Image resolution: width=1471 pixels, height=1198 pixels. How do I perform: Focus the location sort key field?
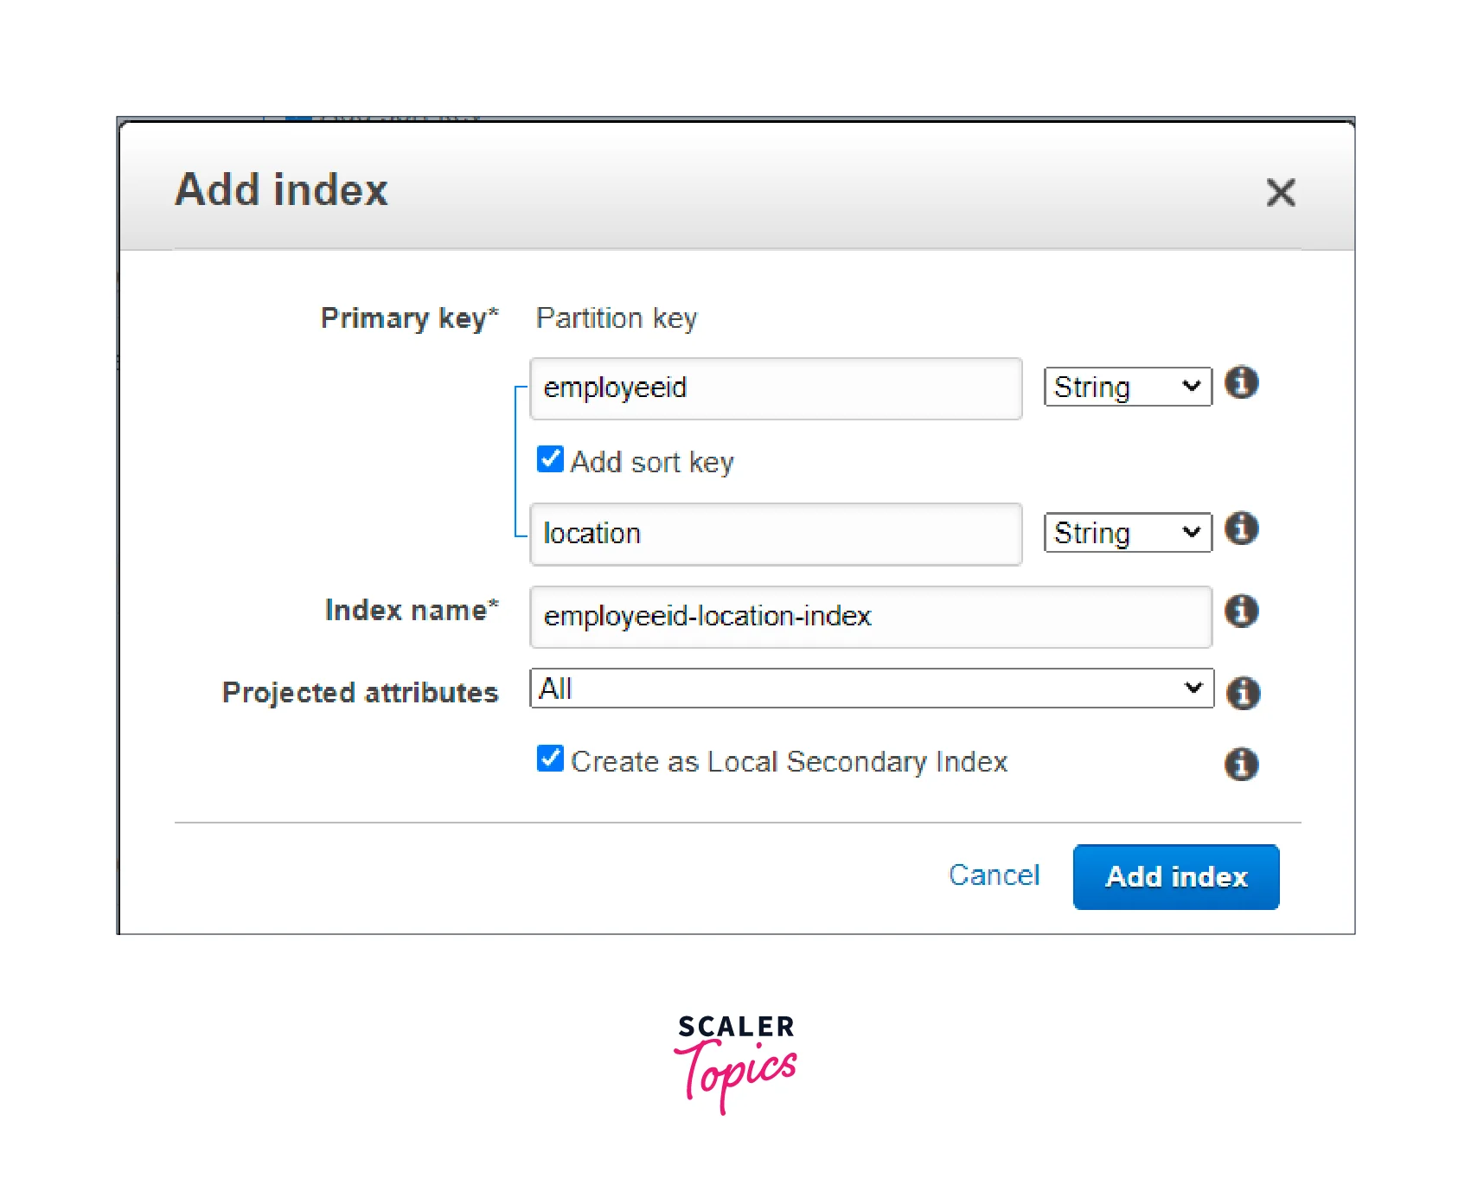[775, 535]
